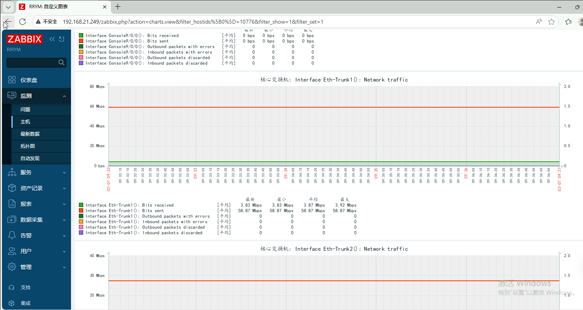583x310 pixels.
Task: Click the 集成 integrations link
Action: click(25, 303)
